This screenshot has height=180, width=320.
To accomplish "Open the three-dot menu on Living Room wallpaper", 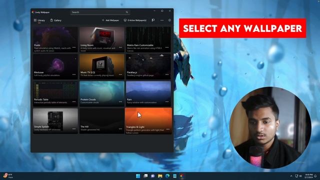I will tap(120, 47).
